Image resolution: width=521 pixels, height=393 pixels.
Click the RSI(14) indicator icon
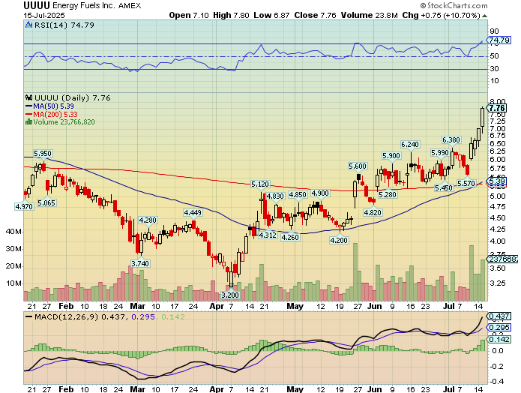click(29, 25)
